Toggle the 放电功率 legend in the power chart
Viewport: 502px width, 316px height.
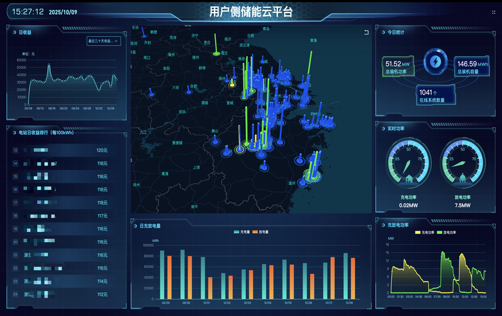coord(451,232)
